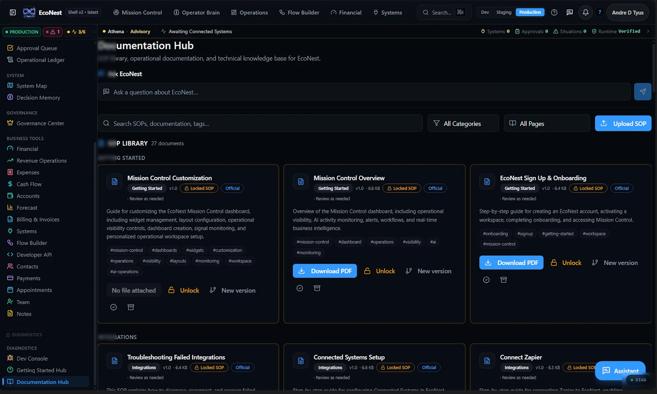Viewport: 657px width, 394px height.
Task: Click the Search SOPs documentation input
Action: (260, 123)
